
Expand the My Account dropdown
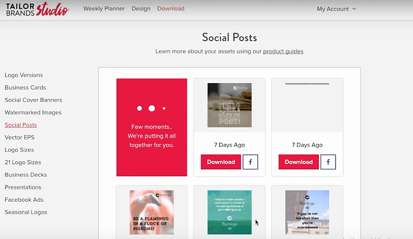click(337, 9)
